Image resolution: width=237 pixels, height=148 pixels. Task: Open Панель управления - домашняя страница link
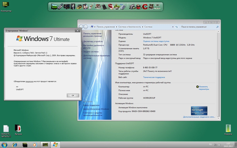[93, 35]
